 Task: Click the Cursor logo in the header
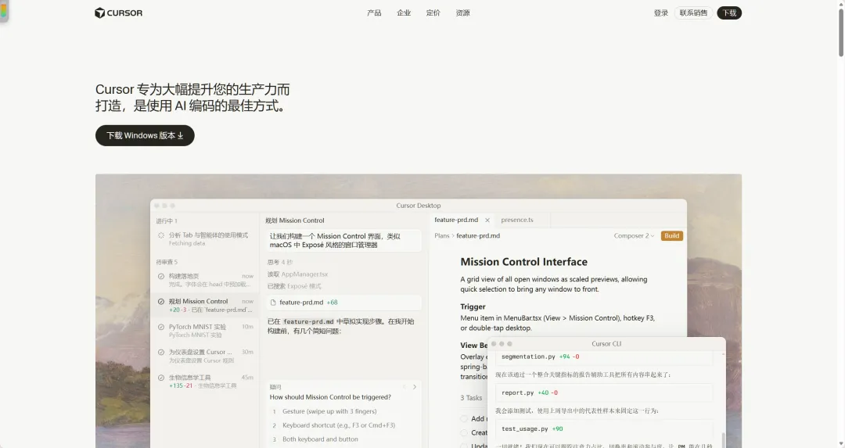pos(119,13)
